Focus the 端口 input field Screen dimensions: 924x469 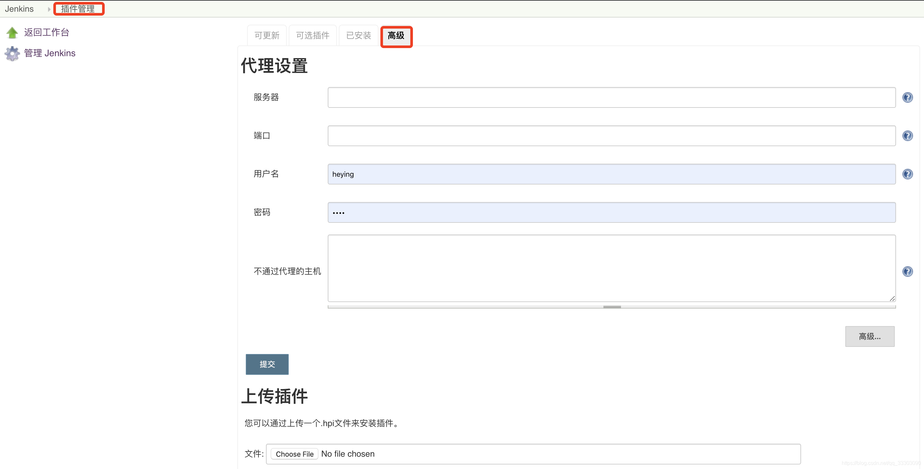click(x=612, y=136)
